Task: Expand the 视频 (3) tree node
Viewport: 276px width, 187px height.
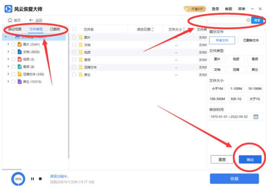Action: tap(8, 59)
